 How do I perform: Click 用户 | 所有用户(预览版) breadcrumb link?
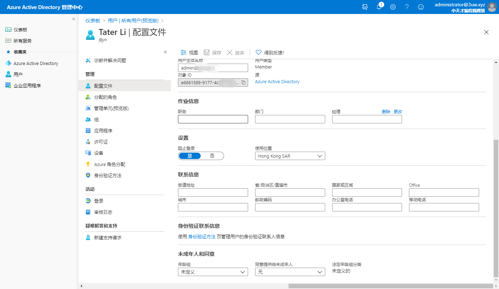click(133, 21)
